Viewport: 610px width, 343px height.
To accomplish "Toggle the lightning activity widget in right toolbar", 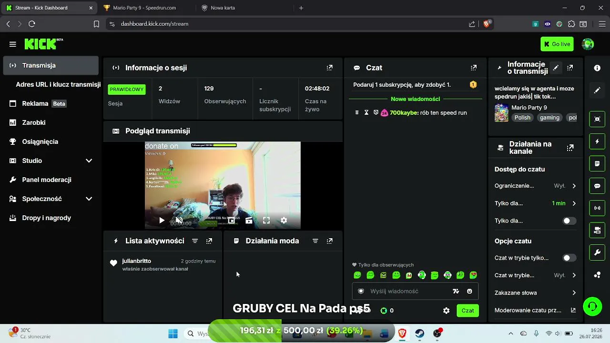I will pos(597,141).
